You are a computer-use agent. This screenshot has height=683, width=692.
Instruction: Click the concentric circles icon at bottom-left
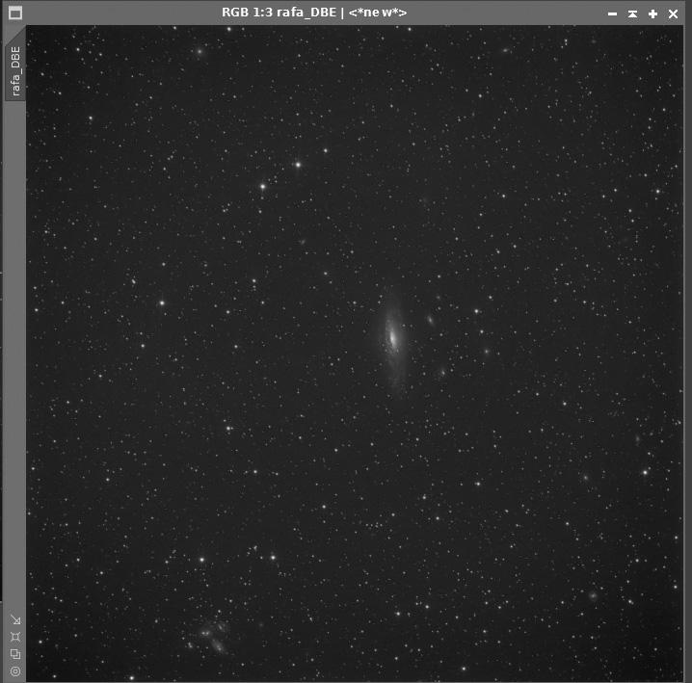click(15, 671)
